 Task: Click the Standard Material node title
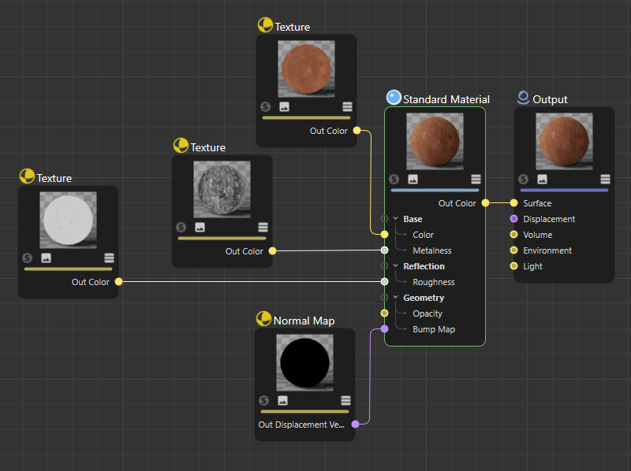pyautogui.click(x=446, y=99)
